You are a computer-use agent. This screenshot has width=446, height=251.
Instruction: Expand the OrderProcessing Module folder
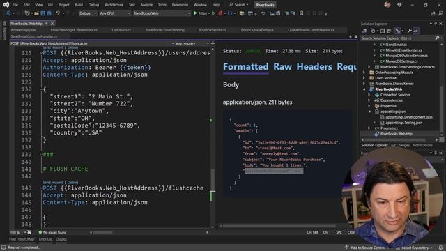click(364, 73)
